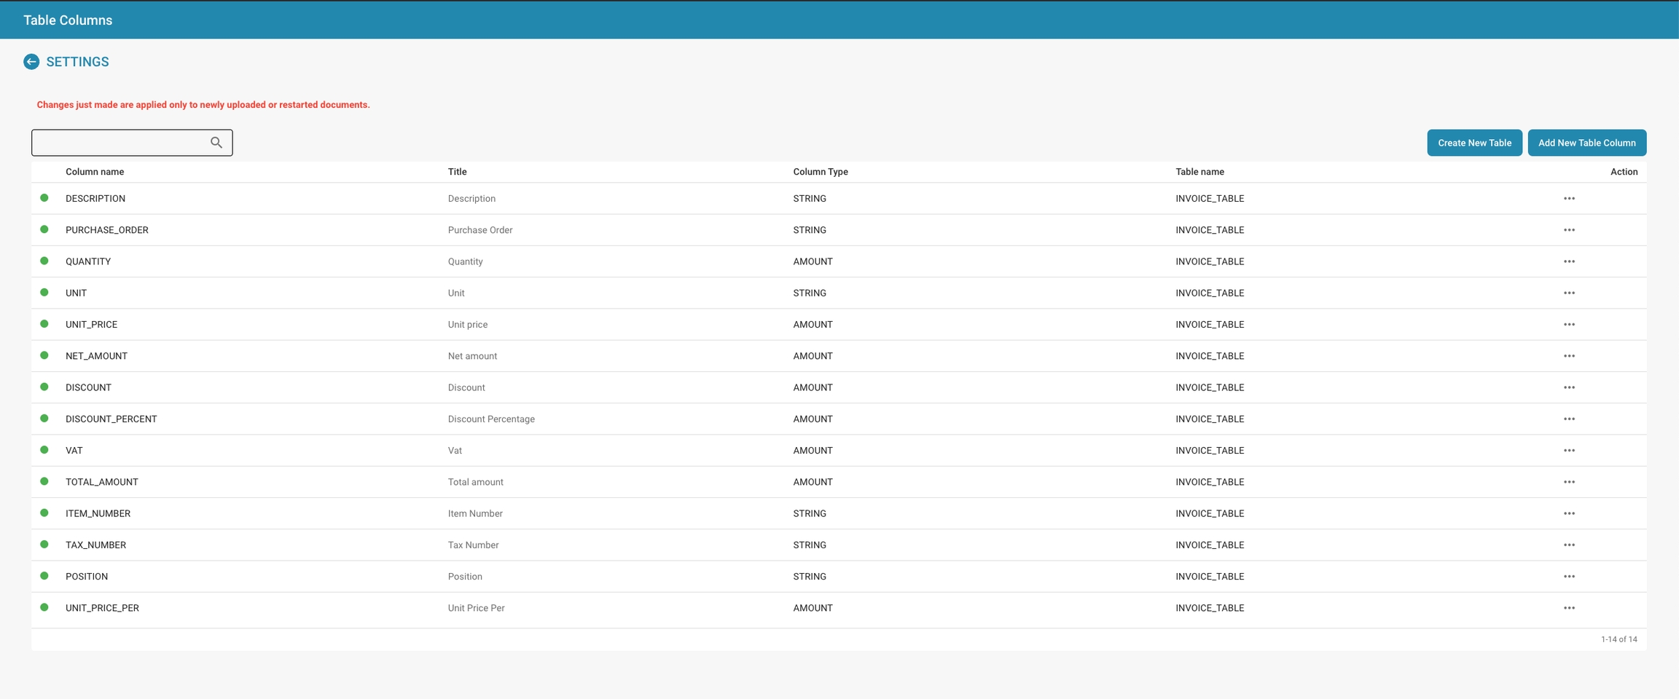Click the green status dot for POSITION
1679x699 pixels.
coord(44,576)
